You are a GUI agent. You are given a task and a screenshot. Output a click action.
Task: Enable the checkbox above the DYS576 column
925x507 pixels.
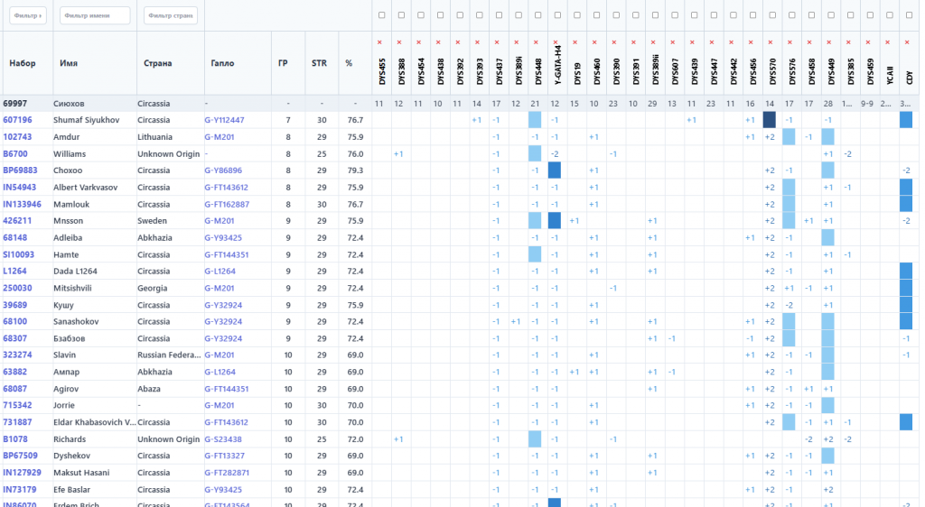790,15
